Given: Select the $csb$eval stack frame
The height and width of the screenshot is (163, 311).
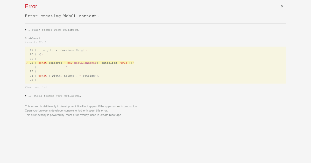Looking at the screenshot, I should [33, 38].
